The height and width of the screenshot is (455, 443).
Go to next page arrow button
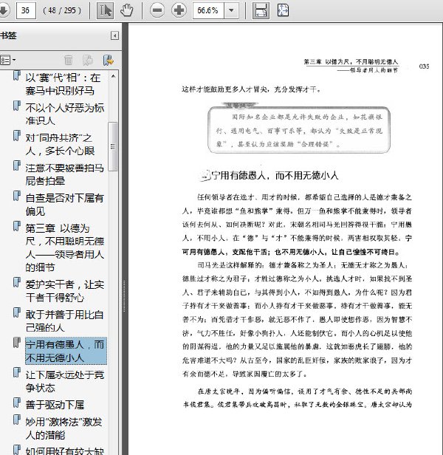pos(4,10)
